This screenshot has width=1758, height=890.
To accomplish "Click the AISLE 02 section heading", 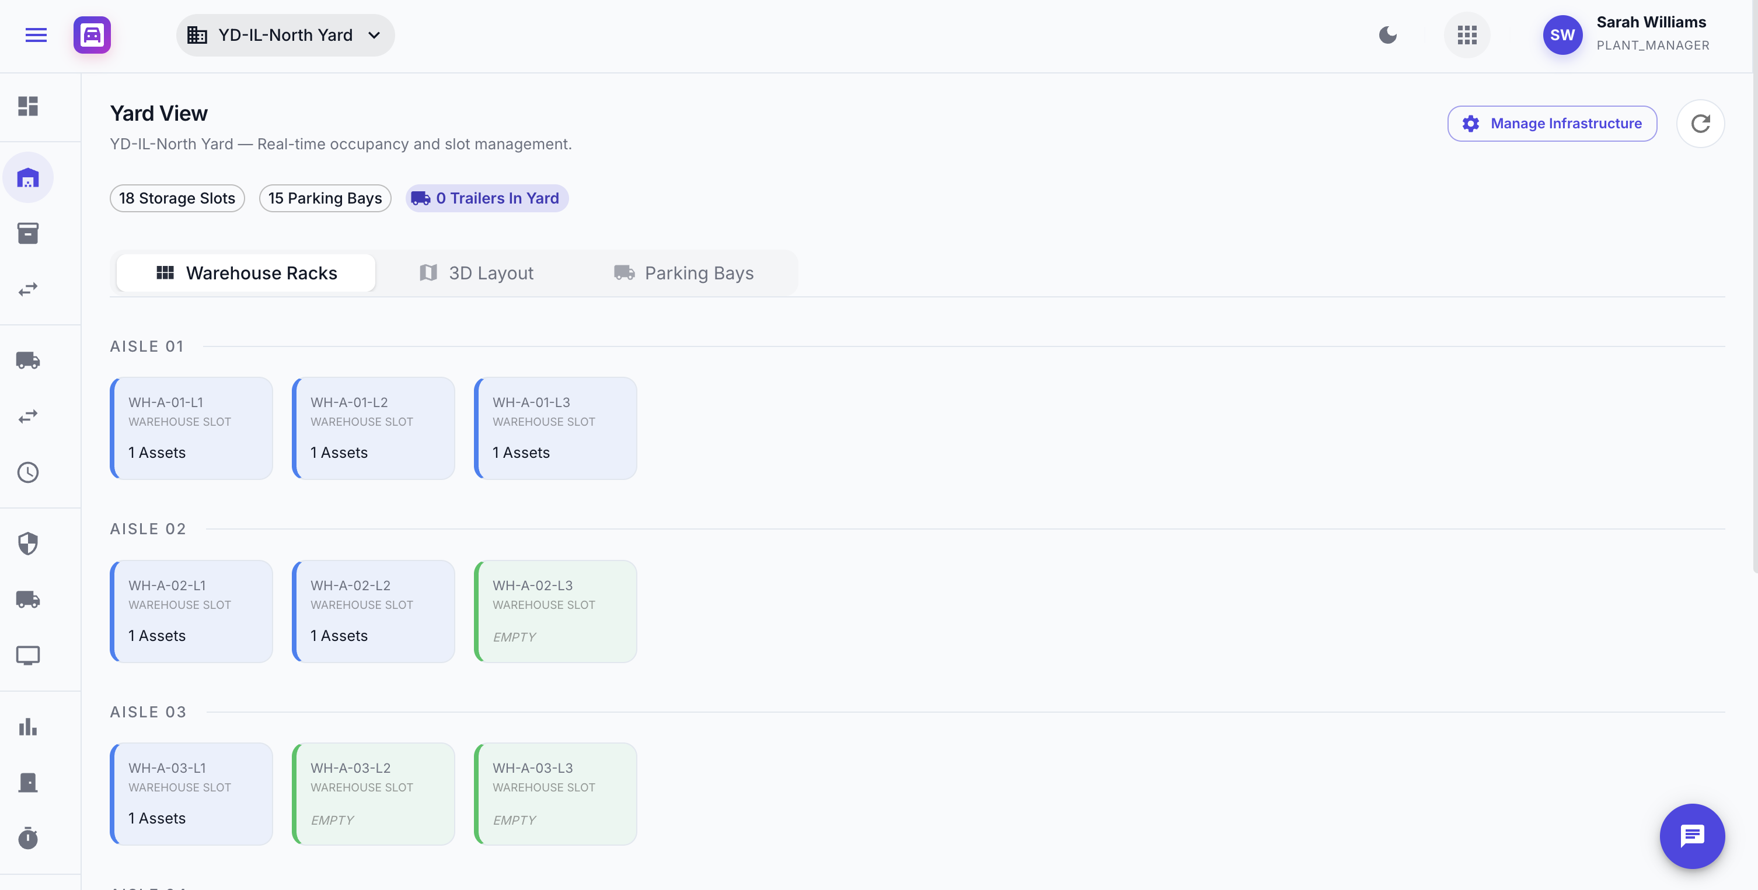I will 148,529.
